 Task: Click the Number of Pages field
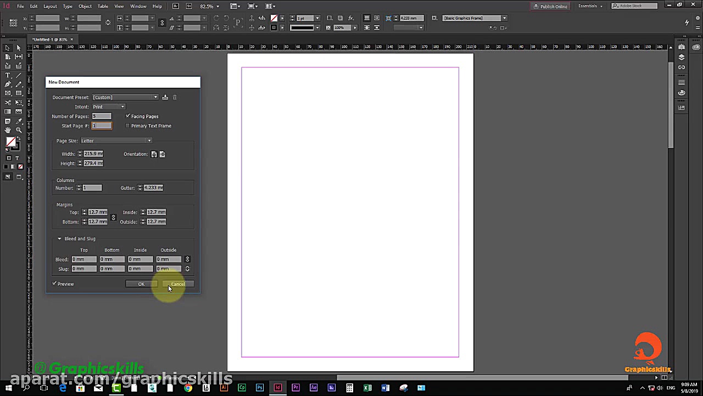coord(102,116)
